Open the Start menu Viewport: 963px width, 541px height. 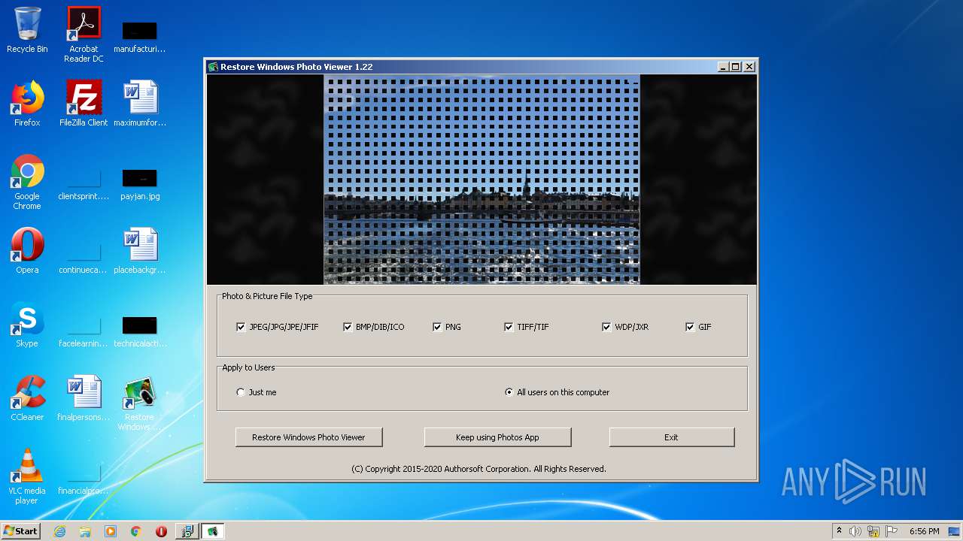(20, 531)
